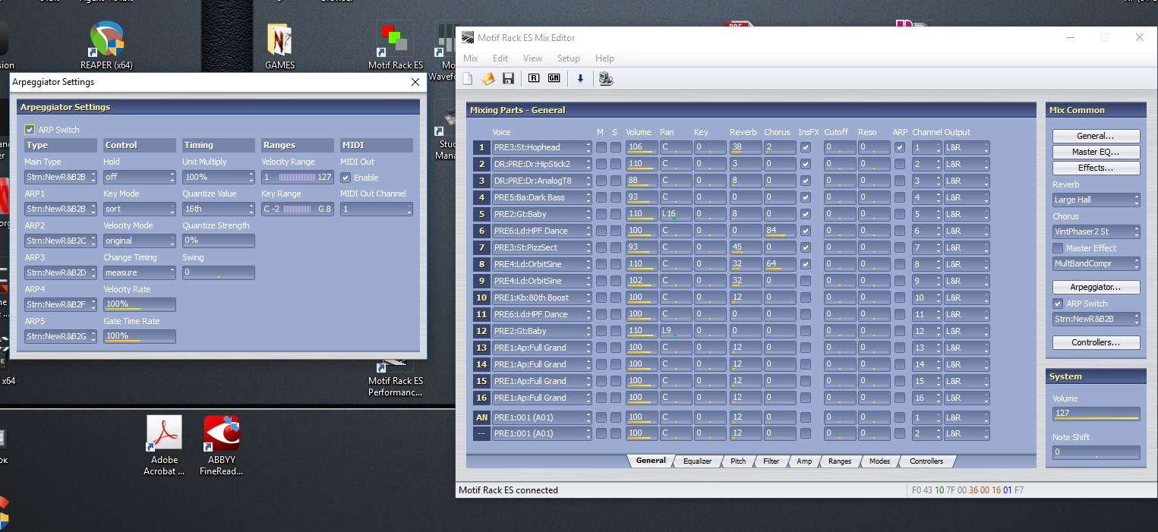The image size is (1158, 532).
Task: Click the General... button
Action: [x=1096, y=137]
